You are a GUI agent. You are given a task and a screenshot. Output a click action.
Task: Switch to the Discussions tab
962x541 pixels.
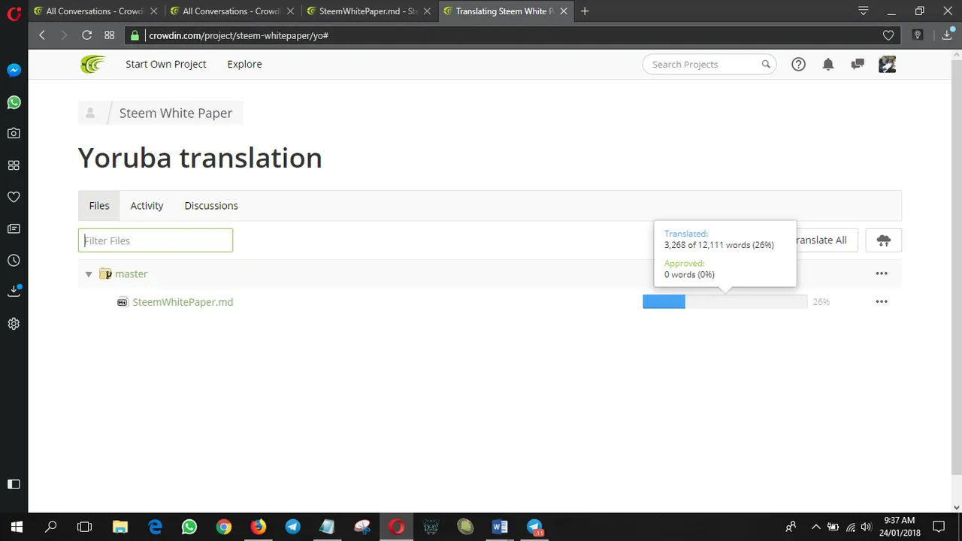click(x=211, y=206)
